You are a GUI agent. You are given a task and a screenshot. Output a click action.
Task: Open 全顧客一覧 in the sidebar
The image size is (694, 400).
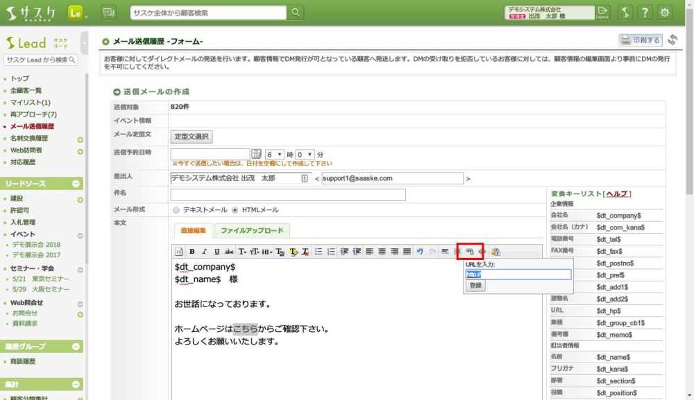pos(26,91)
